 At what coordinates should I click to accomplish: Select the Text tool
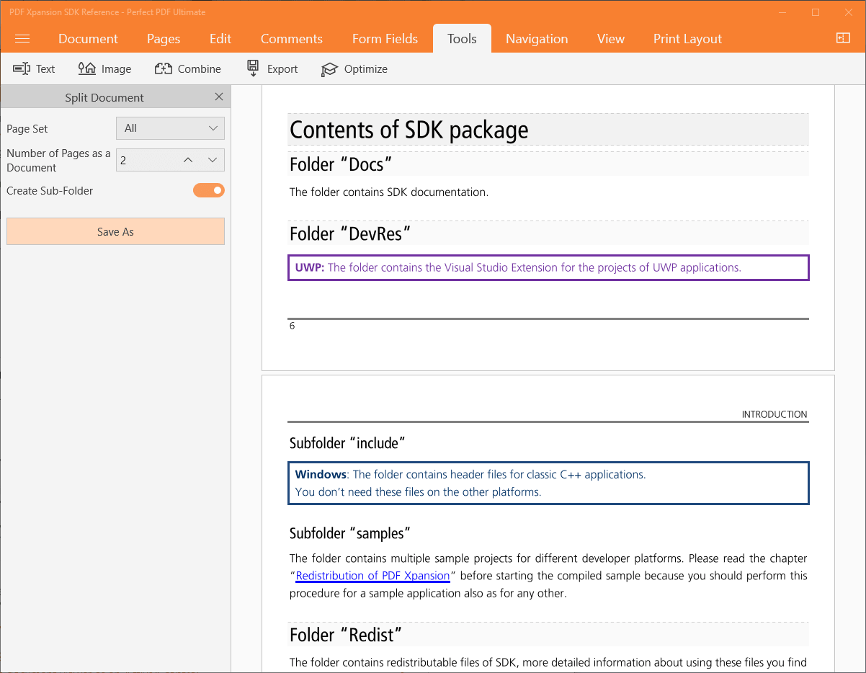point(34,68)
